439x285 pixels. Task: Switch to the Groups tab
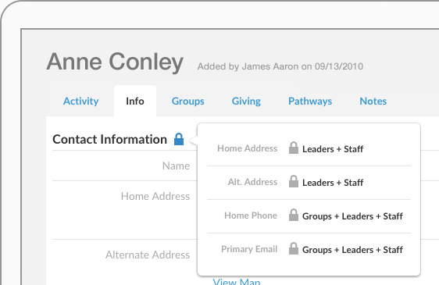click(x=187, y=101)
